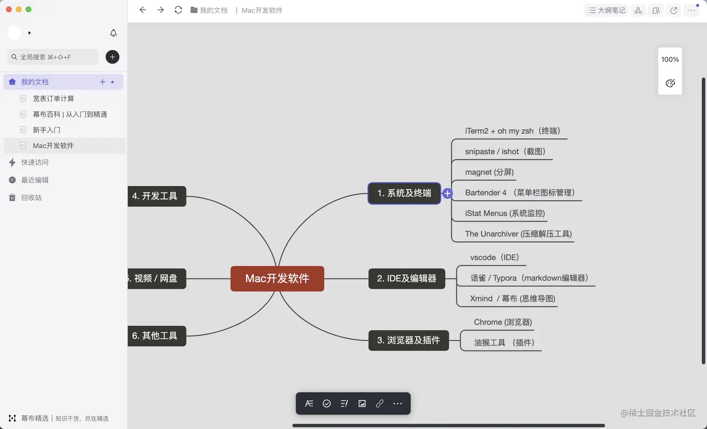Select node 1. 系统及终端
Image resolution: width=707 pixels, height=429 pixels.
point(404,193)
